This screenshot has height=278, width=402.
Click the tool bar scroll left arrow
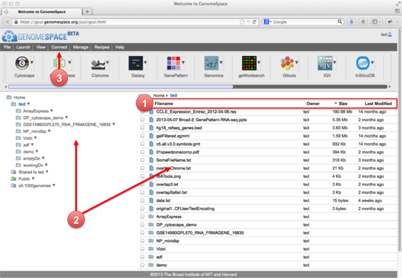pyautogui.click(x=6, y=86)
